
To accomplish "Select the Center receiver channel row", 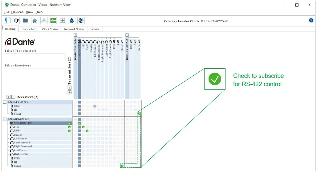I will (41, 135).
